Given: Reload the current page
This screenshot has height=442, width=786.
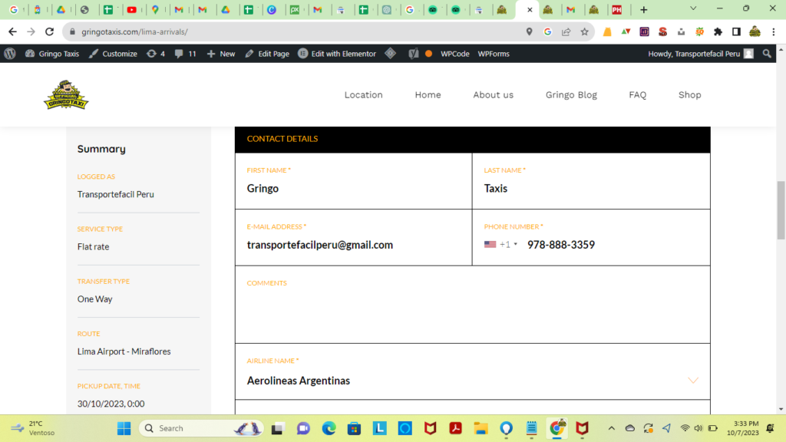Looking at the screenshot, I should 49,31.
